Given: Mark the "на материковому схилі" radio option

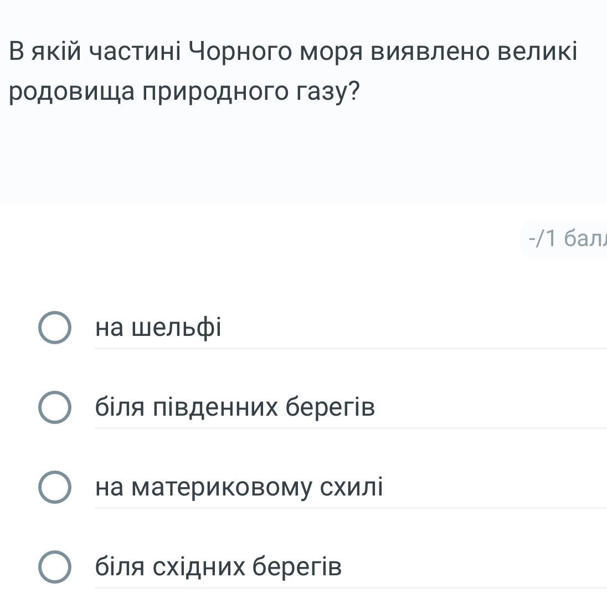Looking at the screenshot, I should (x=55, y=487).
